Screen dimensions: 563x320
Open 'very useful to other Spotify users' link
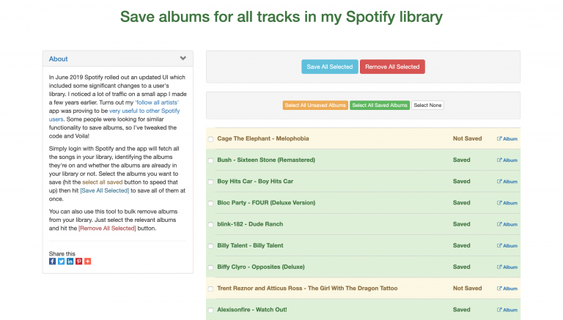tap(114, 115)
